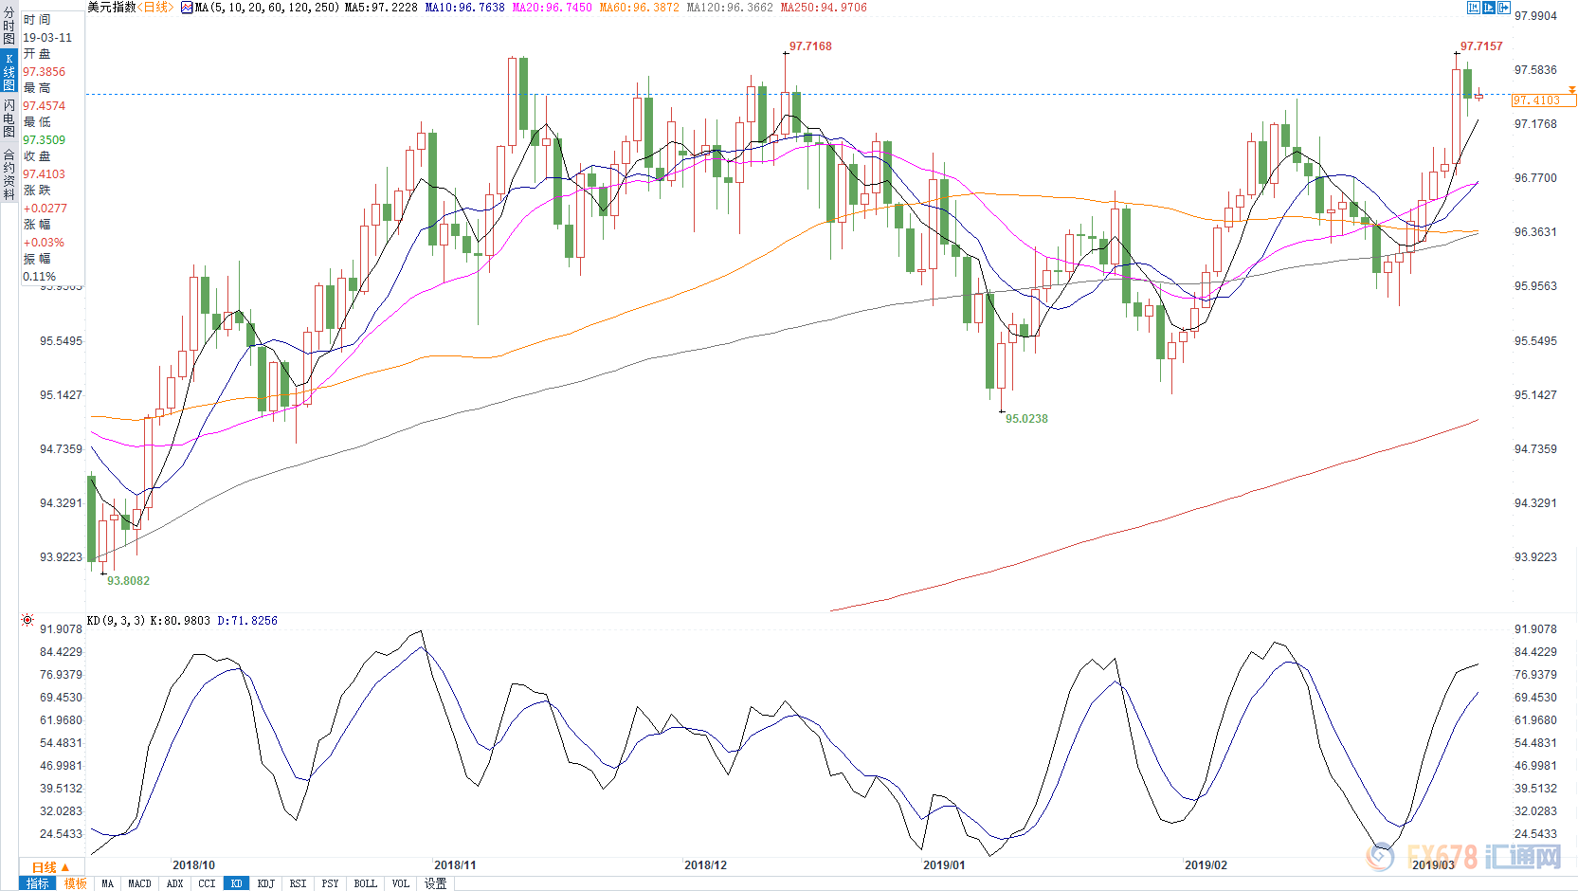
Task: Click the orange 97.4103 current price label
Action: tap(1537, 100)
